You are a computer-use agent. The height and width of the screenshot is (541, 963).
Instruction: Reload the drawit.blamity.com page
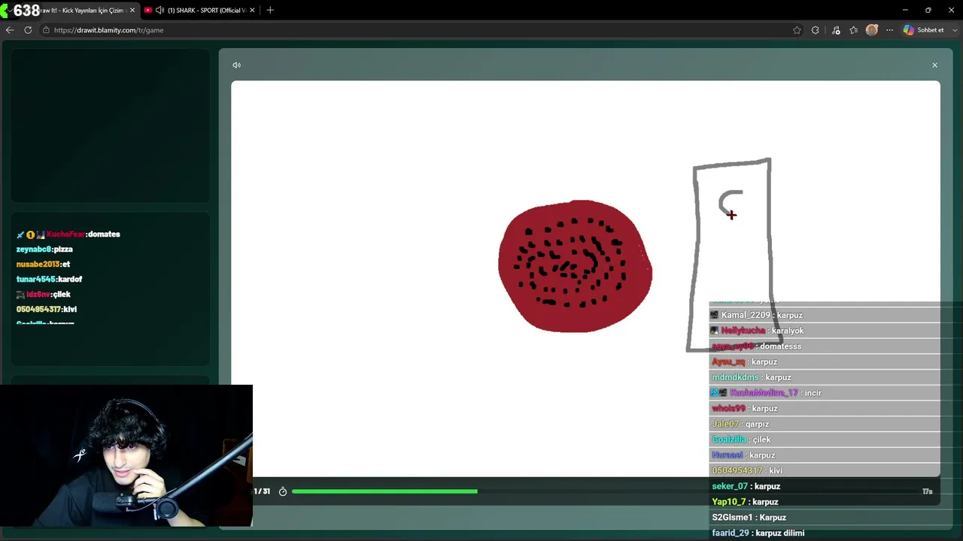[x=28, y=30]
